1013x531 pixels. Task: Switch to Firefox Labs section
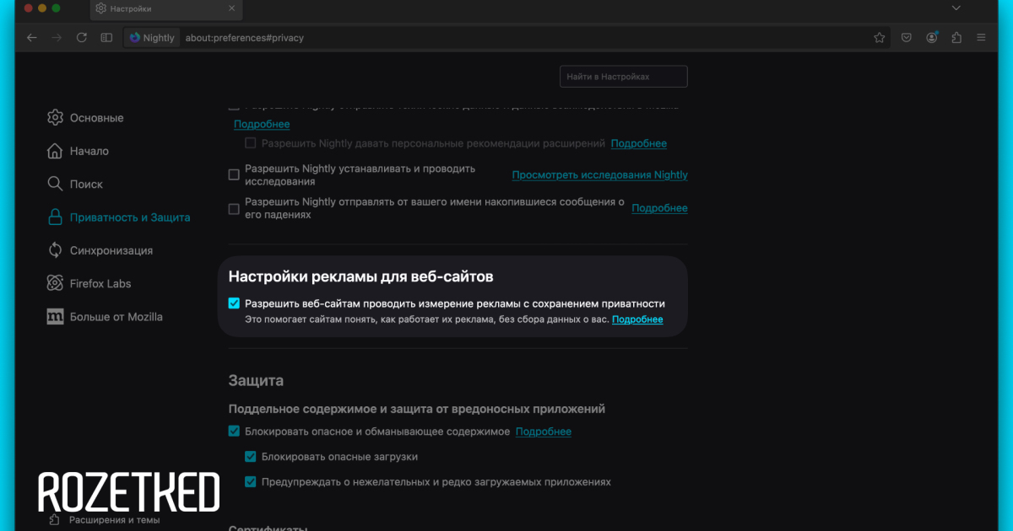[x=100, y=283]
